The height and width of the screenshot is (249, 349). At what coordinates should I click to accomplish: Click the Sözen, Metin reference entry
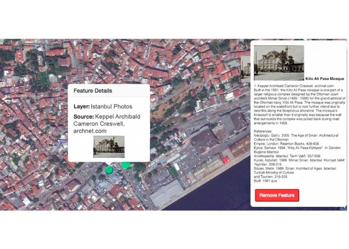[x=295, y=172]
